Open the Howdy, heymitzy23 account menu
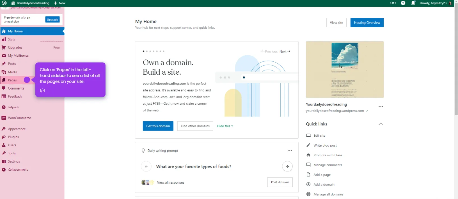The width and height of the screenshot is (458, 199). (x=436, y=3)
